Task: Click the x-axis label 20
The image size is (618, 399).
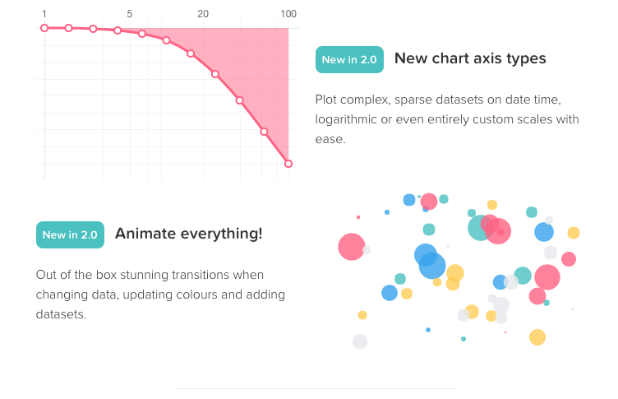Action: 203,14
